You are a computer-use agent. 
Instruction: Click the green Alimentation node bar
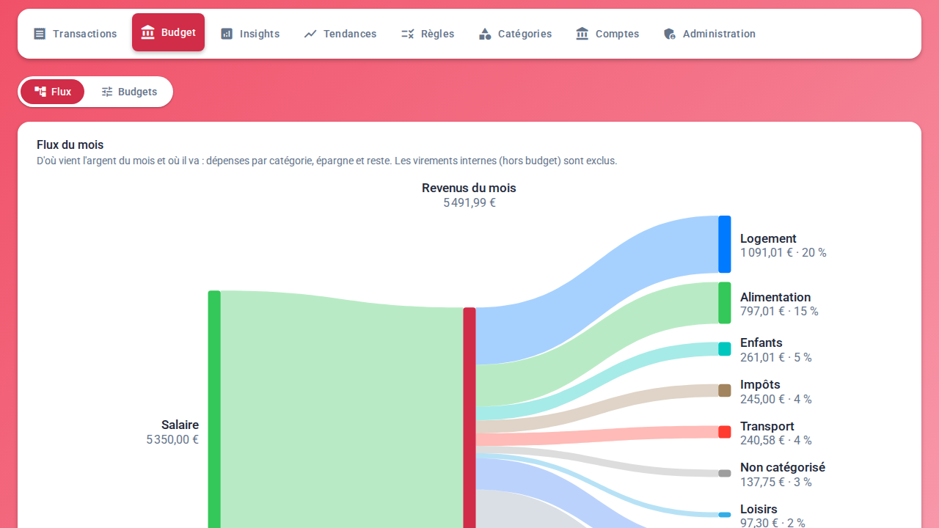click(x=725, y=303)
